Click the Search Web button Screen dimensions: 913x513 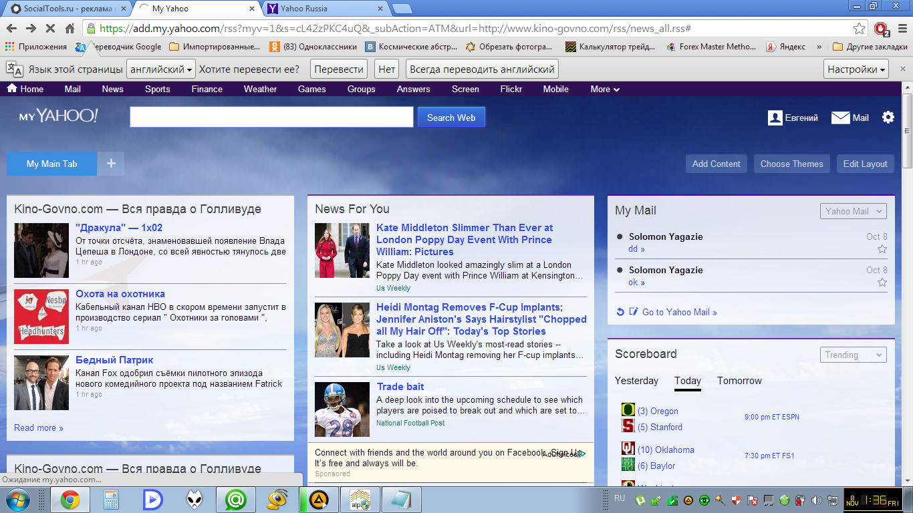tap(451, 118)
